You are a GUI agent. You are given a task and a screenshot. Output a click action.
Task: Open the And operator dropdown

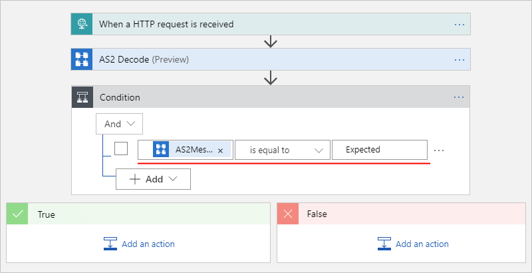point(120,123)
